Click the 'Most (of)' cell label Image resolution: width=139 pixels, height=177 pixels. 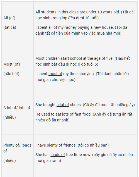(12, 64)
